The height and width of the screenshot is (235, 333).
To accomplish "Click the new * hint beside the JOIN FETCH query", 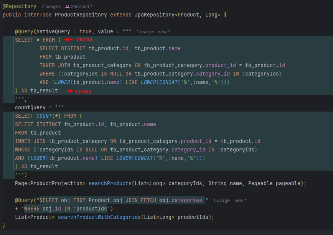I will (x=241, y=200).
